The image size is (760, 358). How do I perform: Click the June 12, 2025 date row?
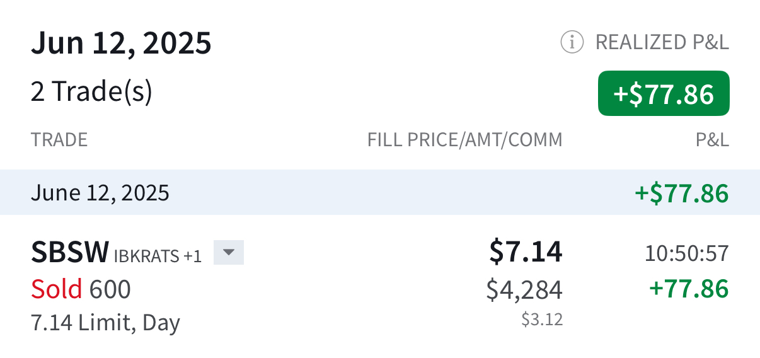380,192
